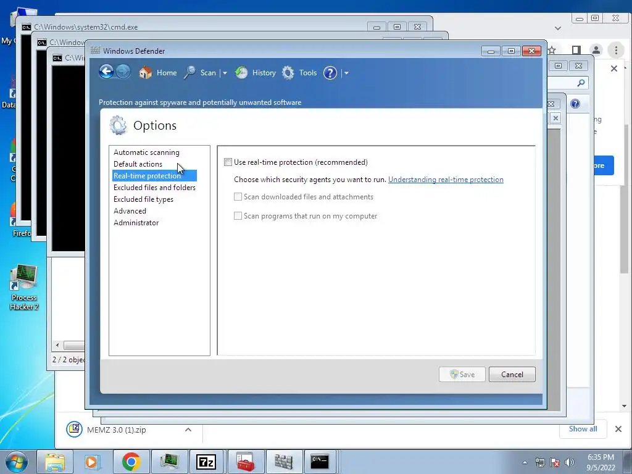Click the Cancel button

tap(512, 375)
